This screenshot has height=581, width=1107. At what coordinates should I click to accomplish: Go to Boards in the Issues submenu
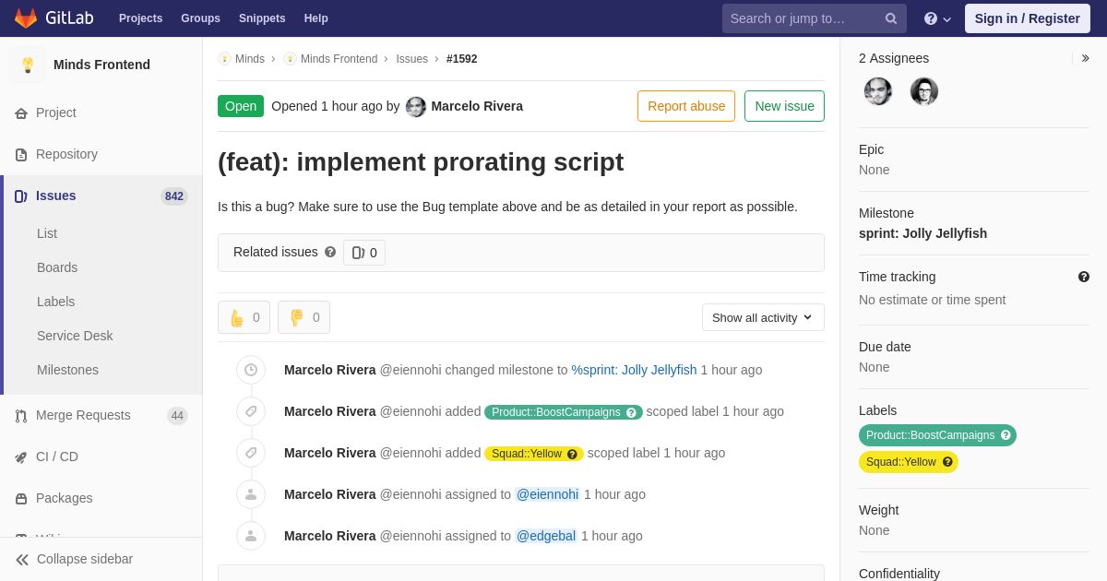[x=57, y=267]
